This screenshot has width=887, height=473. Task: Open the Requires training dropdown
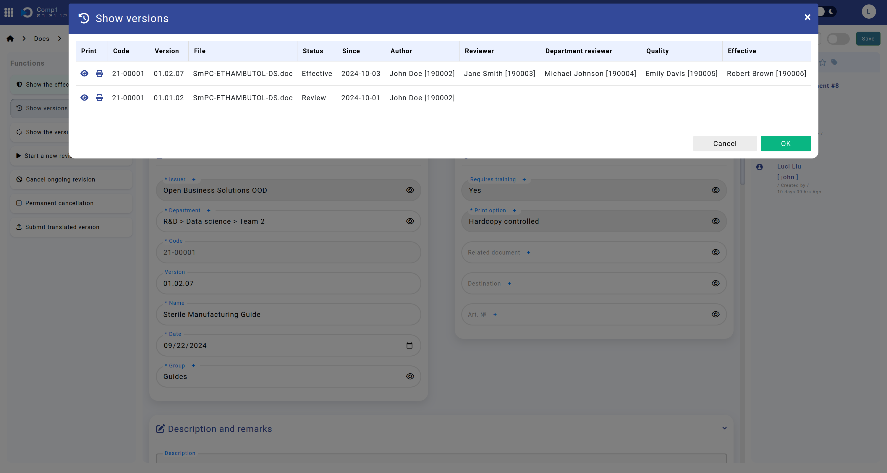(x=594, y=190)
